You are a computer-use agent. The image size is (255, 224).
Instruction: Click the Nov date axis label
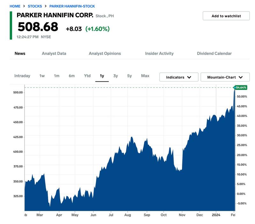tap(182, 215)
